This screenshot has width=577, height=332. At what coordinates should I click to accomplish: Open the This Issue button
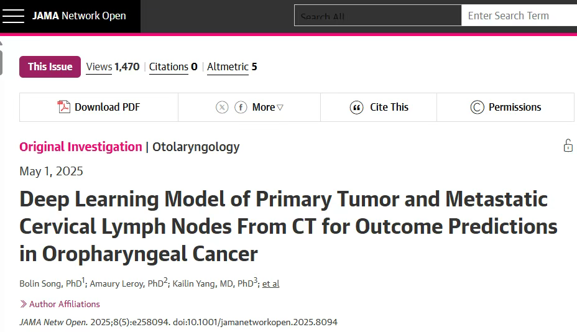coord(50,67)
